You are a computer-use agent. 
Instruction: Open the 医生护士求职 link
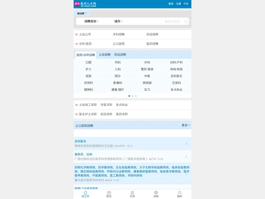coord(88,114)
